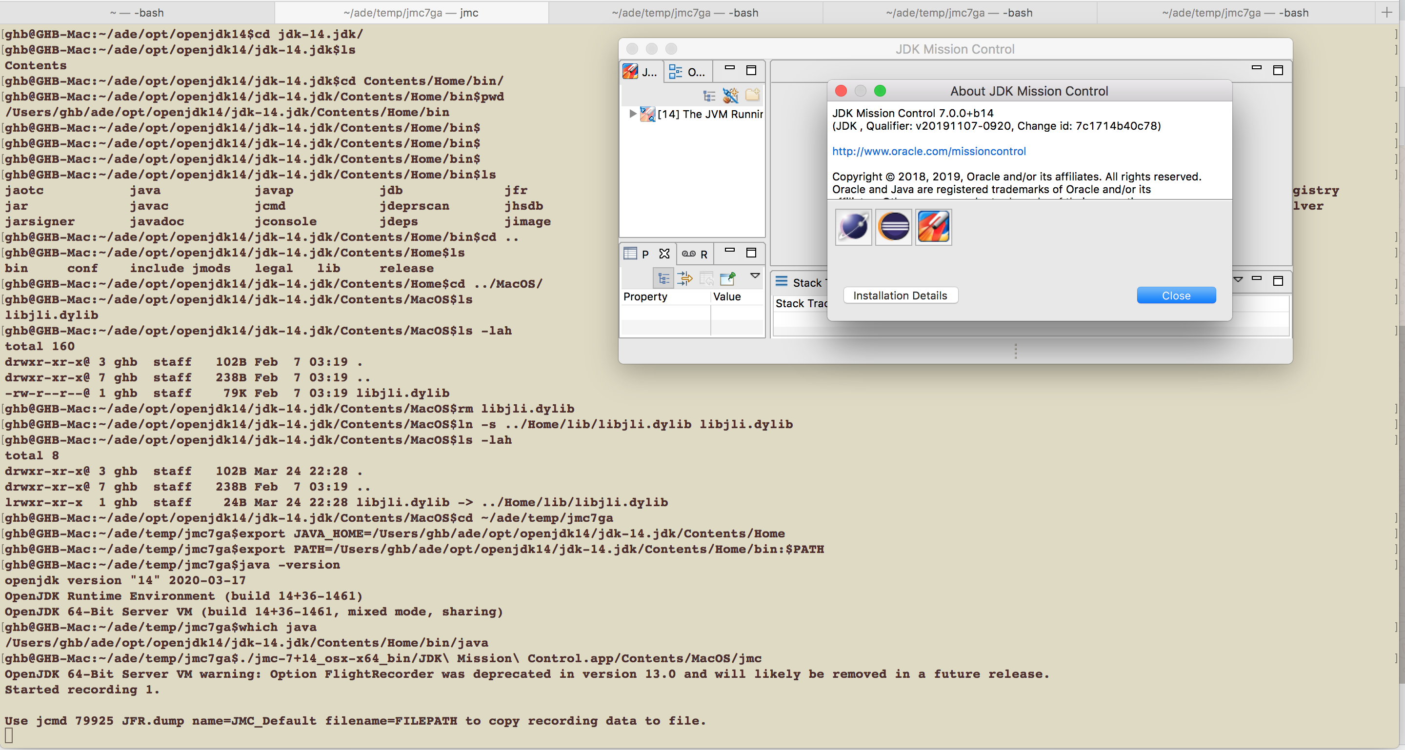
Task: Click the Eclipse logo in the About dialog
Action: pos(893,227)
